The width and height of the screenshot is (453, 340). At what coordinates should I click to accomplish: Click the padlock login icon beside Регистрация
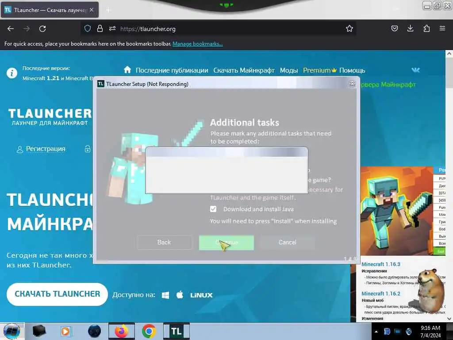point(88,149)
